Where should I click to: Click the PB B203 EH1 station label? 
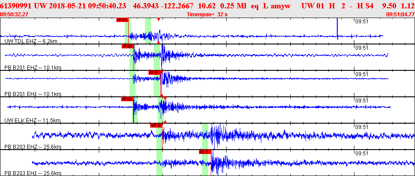pos(33,173)
